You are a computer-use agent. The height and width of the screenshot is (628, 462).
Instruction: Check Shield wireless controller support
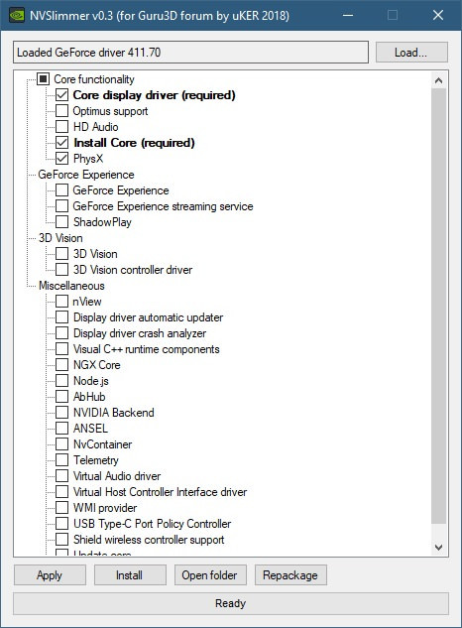pyautogui.click(x=61, y=539)
